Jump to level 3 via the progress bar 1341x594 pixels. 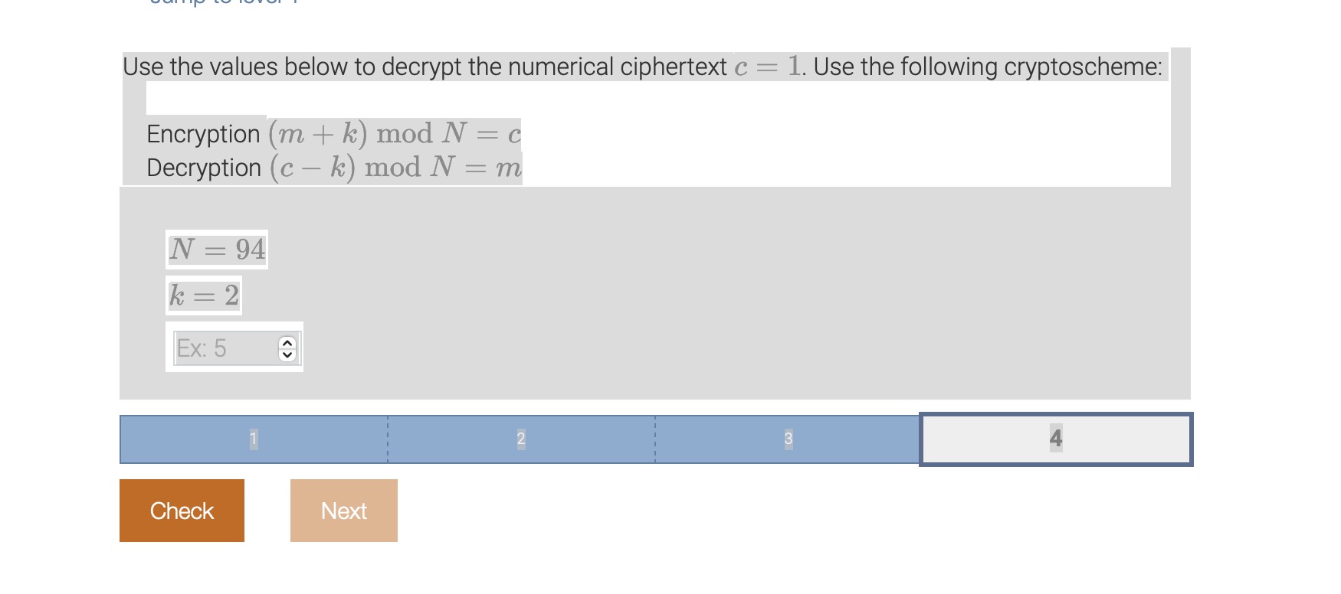(788, 438)
